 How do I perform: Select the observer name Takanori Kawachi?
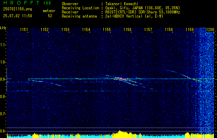tap(121, 4)
